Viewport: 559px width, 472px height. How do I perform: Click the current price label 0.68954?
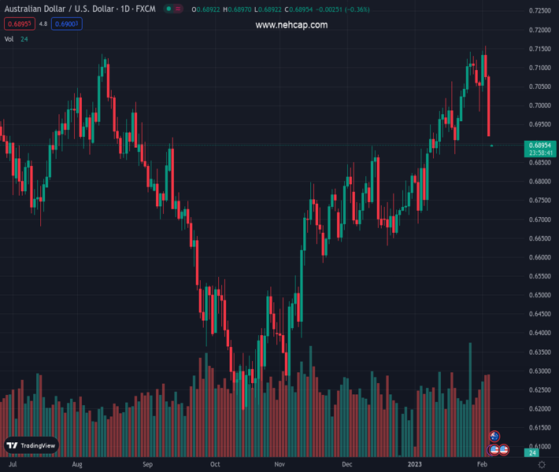(541, 146)
